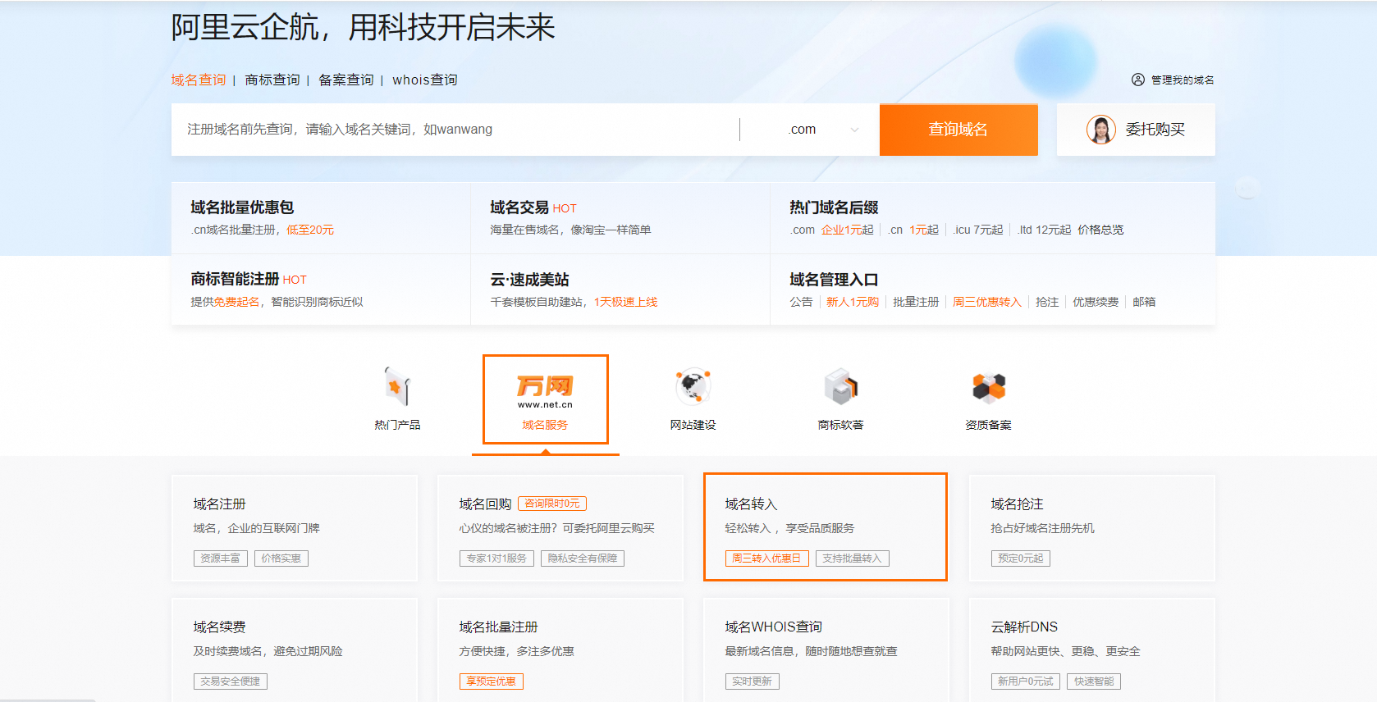This screenshot has width=1377, height=702.
Task: Click the user icon beside 管理我的域名
Action: [x=1138, y=80]
